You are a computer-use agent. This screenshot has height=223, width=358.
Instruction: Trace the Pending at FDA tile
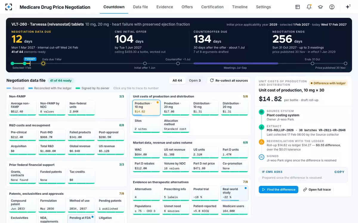click(x=81, y=219)
